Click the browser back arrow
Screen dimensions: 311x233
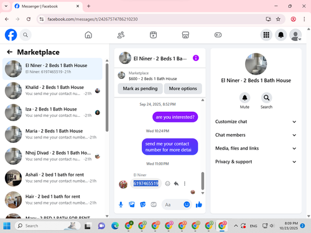7,19
